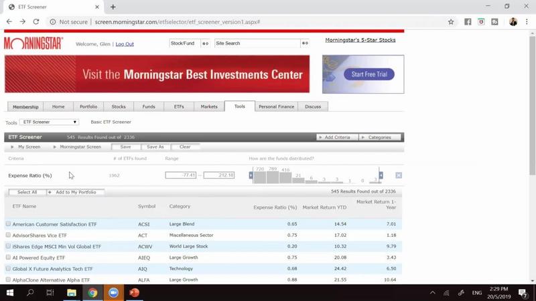The width and height of the screenshot is (536, 301).
Task: Sort by the Expense Ratio (%) column header
Action: 275,207
